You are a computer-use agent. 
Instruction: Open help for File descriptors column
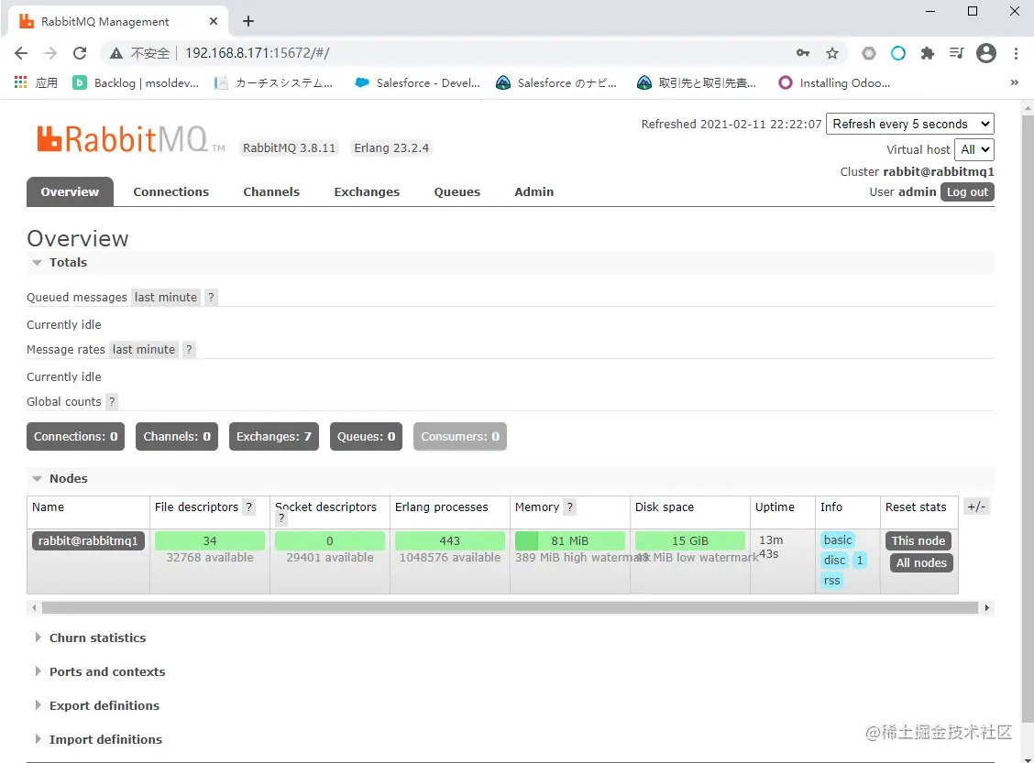(249, 507)
